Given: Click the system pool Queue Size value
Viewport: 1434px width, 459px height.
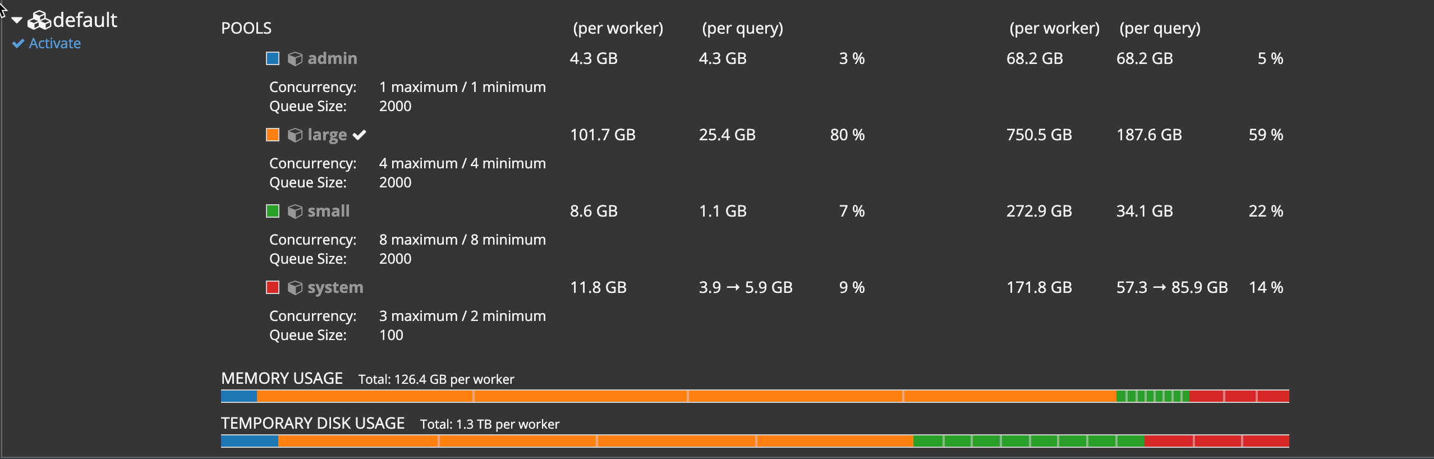Looking at the screenshot, I should [x=391, y=335].
